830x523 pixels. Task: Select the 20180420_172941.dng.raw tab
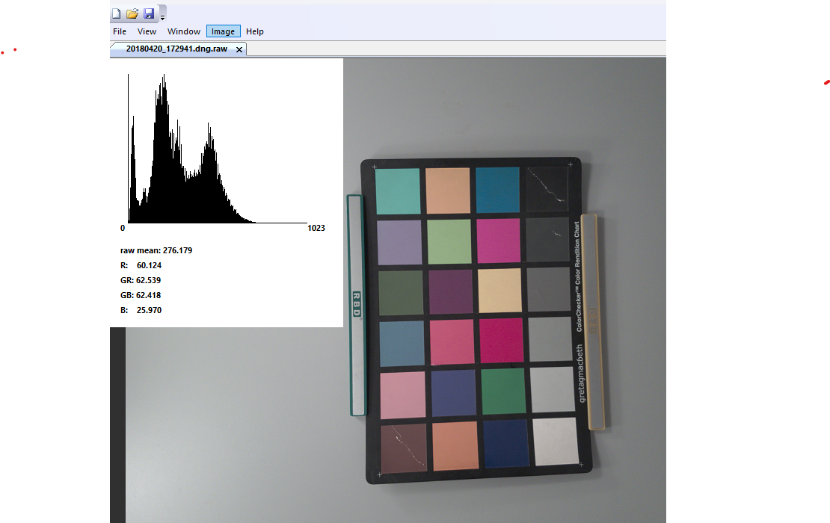click(176, 49)
